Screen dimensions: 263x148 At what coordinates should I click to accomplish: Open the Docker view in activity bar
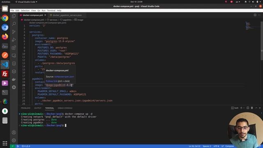click(x=14, y=79)
